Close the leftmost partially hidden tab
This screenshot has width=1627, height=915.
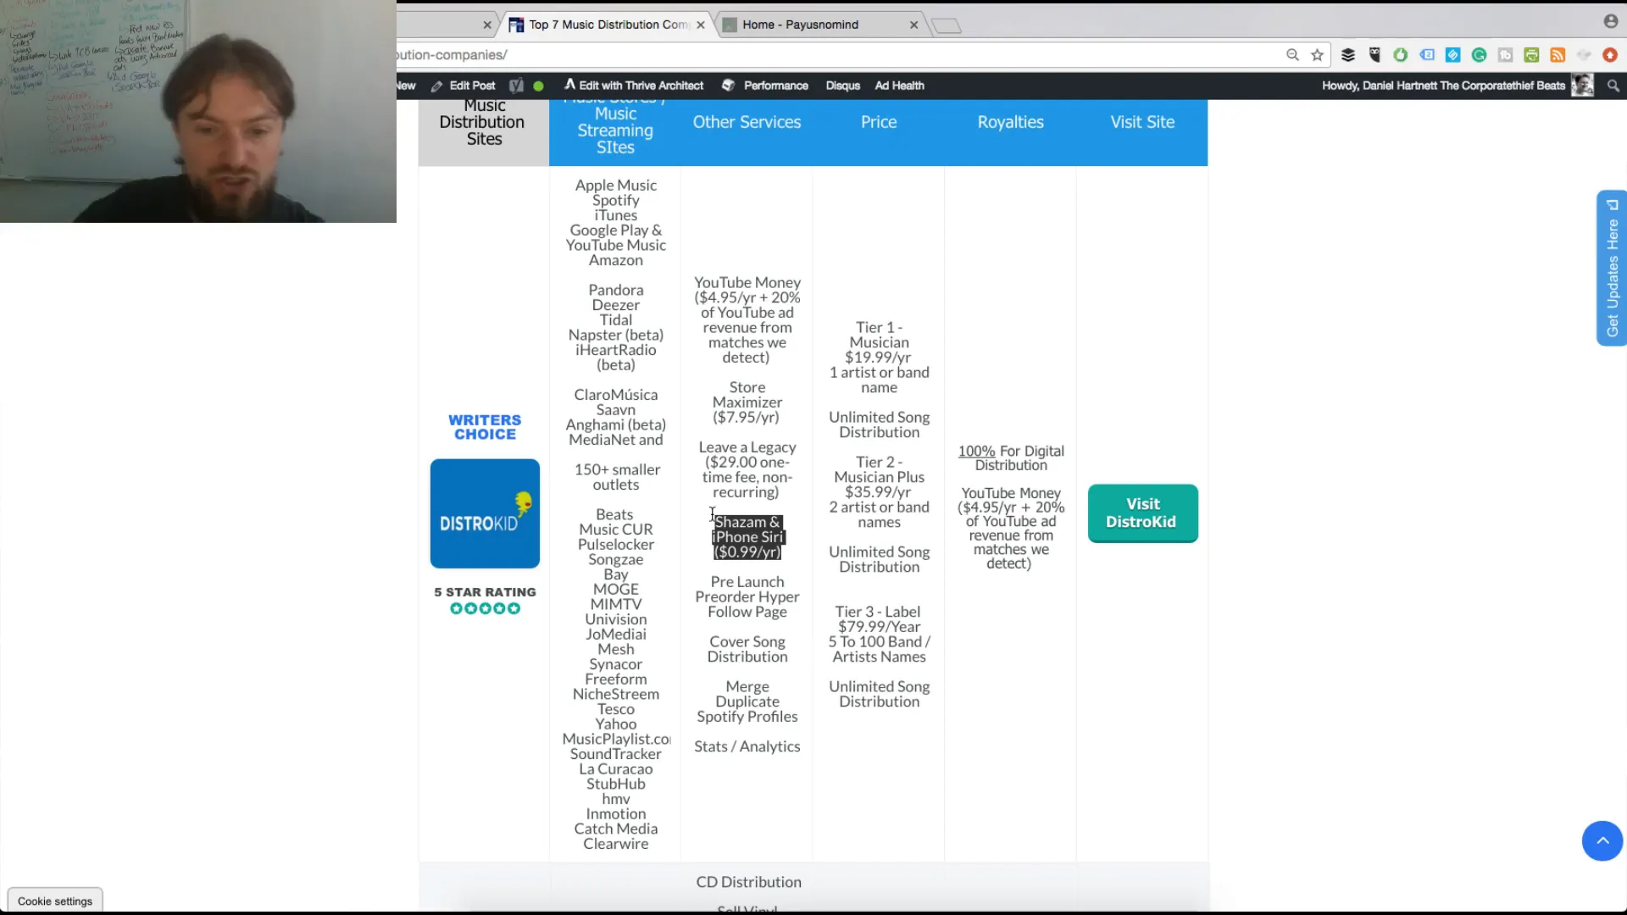487,25
